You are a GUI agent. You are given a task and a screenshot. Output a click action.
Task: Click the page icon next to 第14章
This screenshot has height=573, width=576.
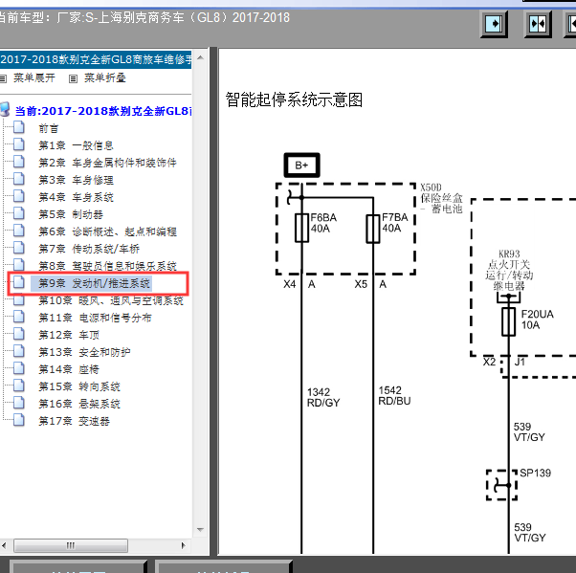[19, 368]
